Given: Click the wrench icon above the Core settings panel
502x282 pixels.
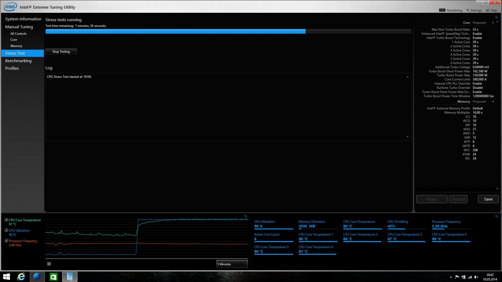Looking at the screenshot, I should click(x=496, y=18).
